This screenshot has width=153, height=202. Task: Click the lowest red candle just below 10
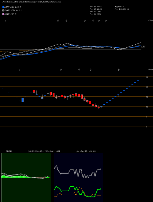pyautogui.click(x=99, y=107)
